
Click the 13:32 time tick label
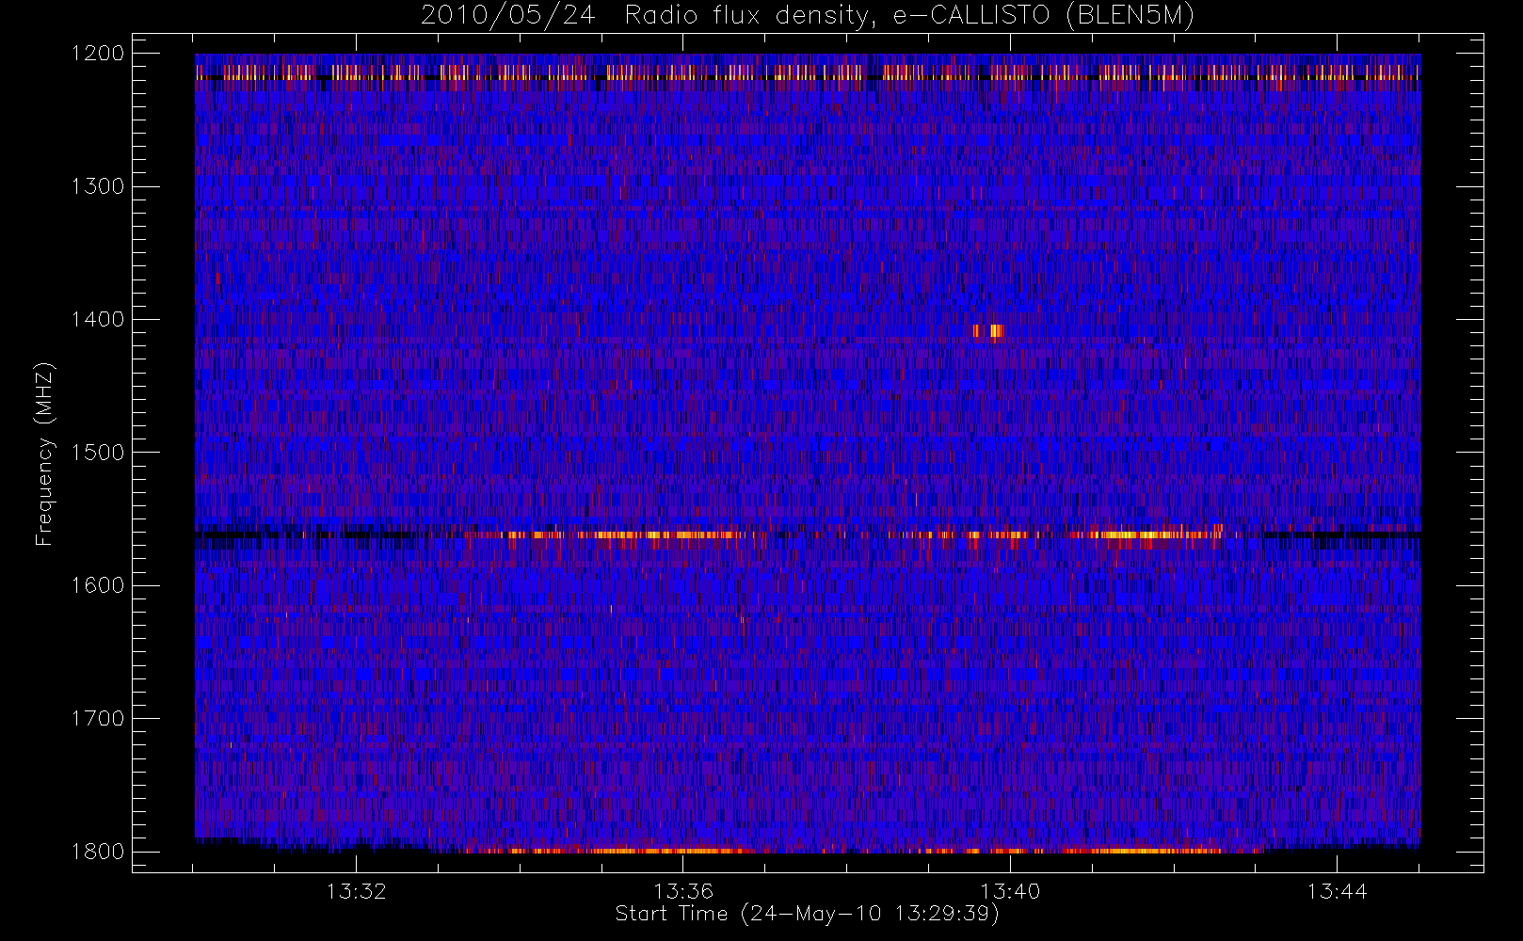357,891
